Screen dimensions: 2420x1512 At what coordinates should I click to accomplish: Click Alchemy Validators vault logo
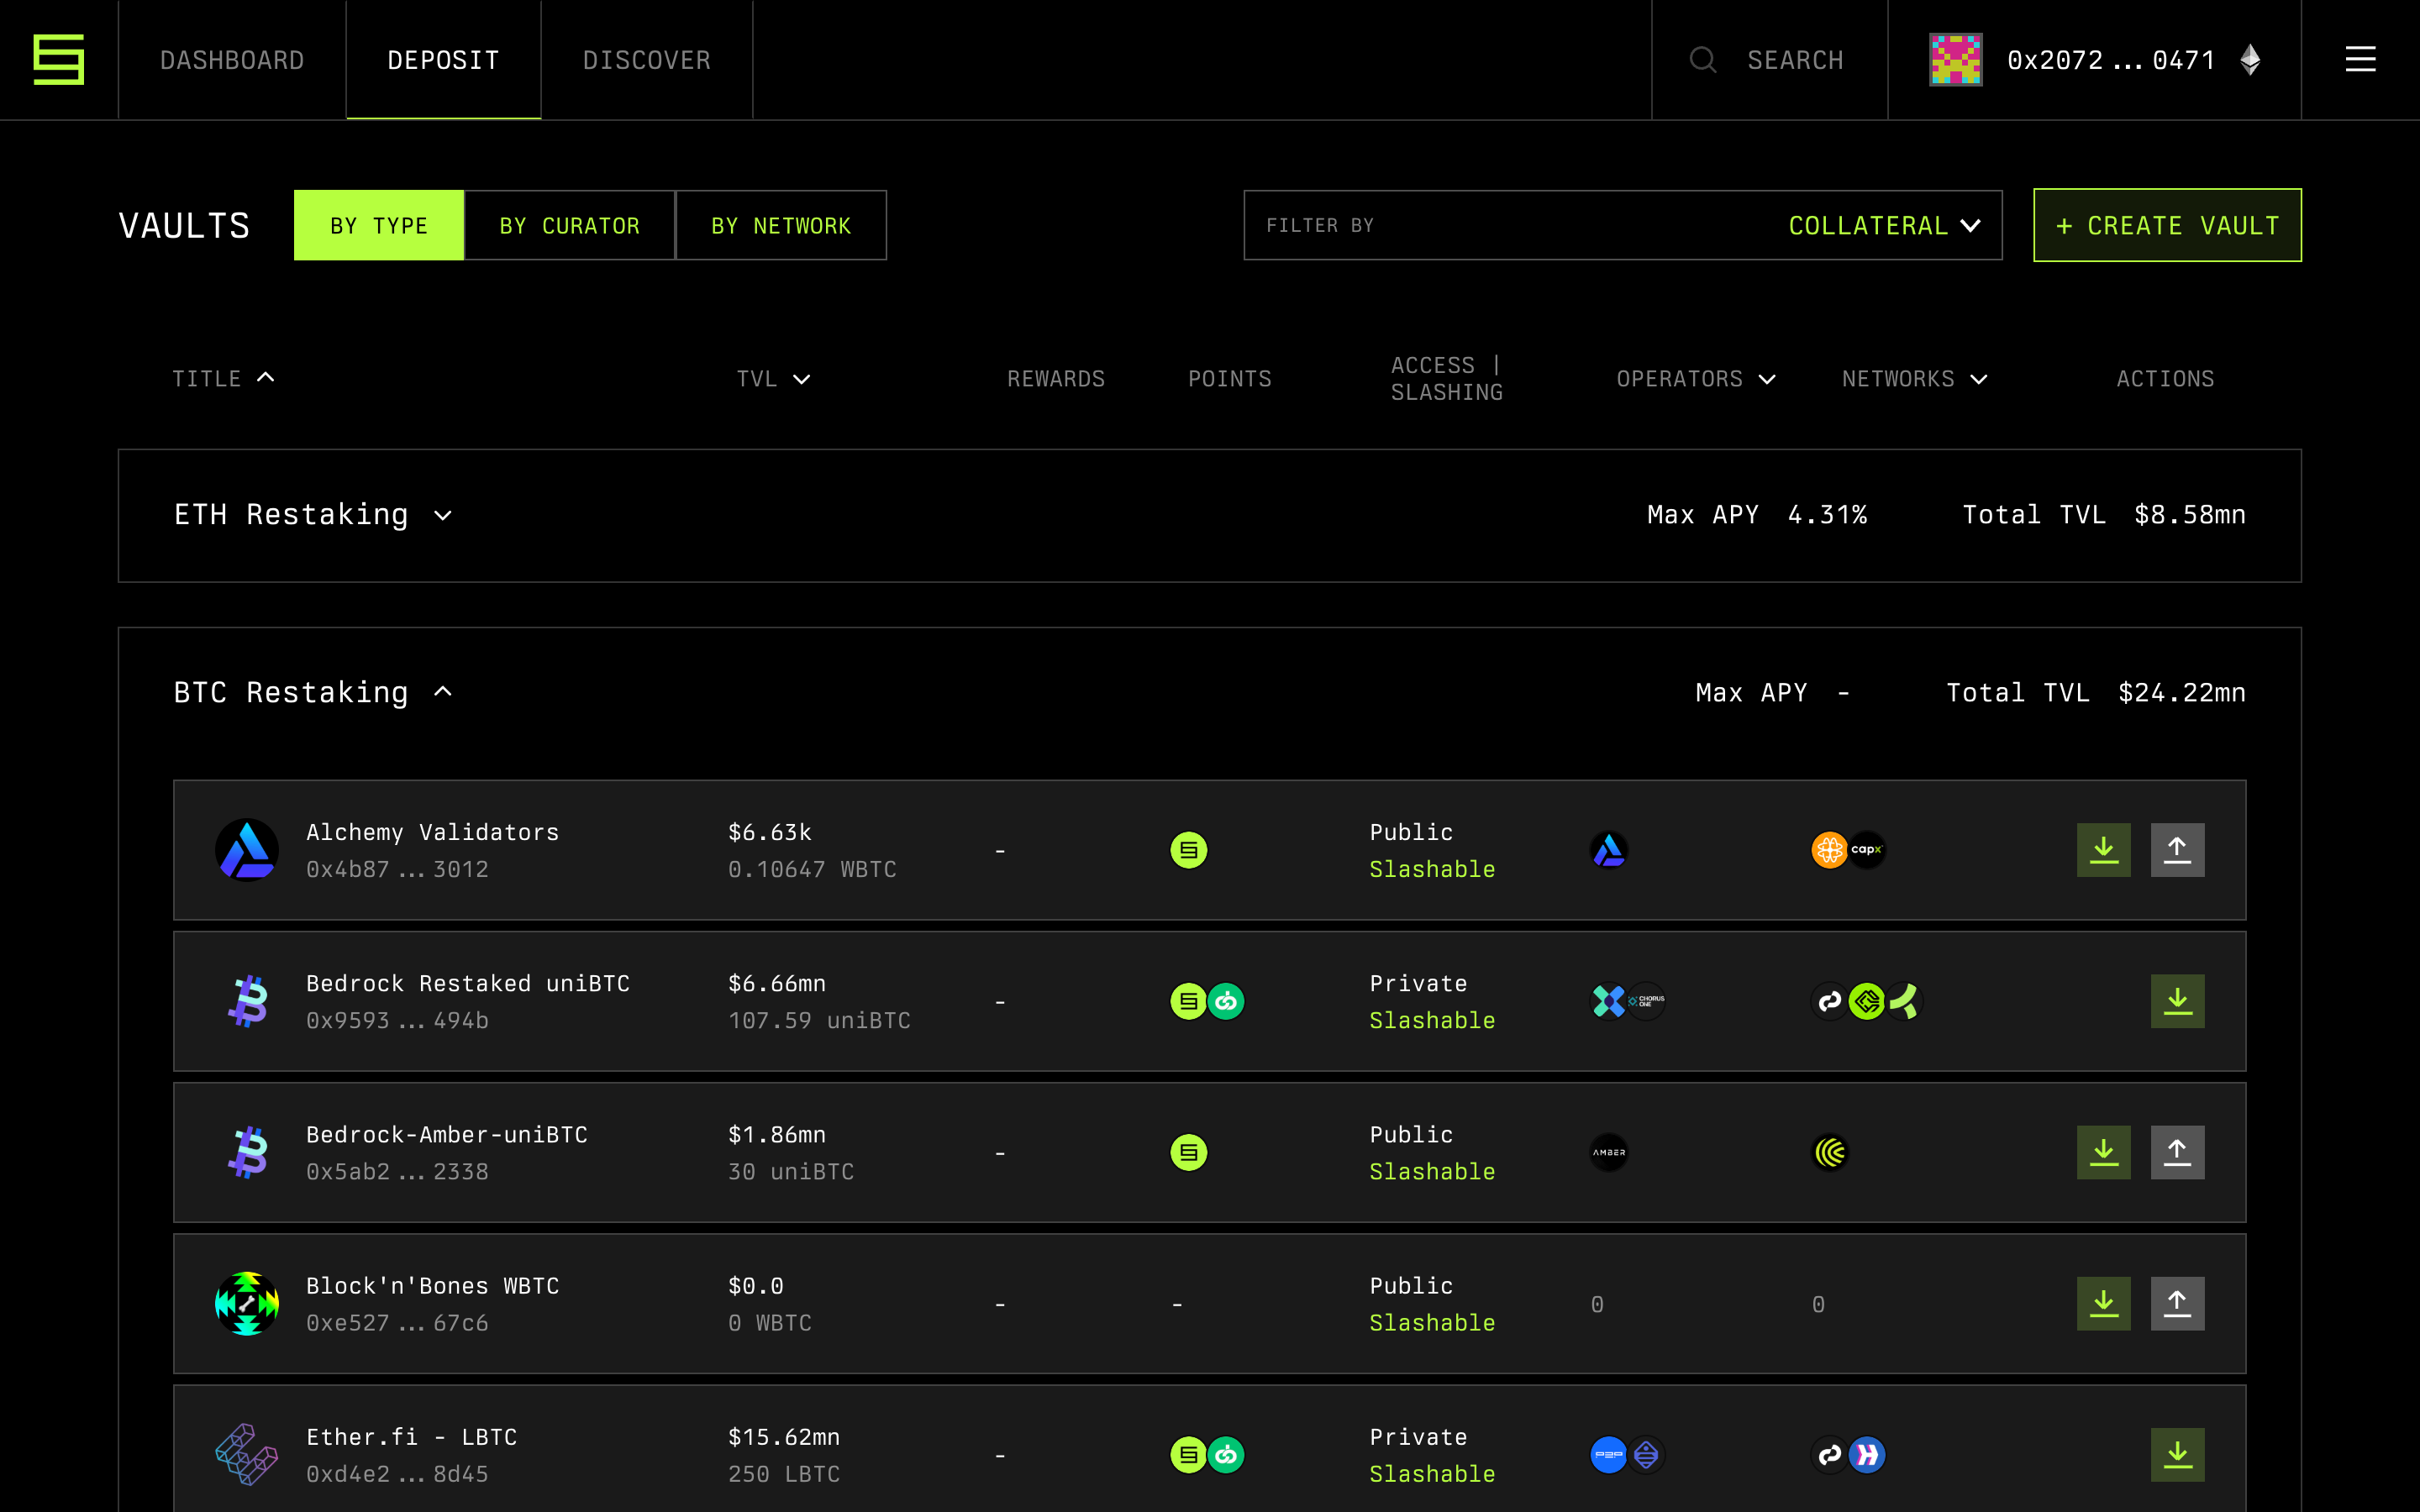coord(247,850)
